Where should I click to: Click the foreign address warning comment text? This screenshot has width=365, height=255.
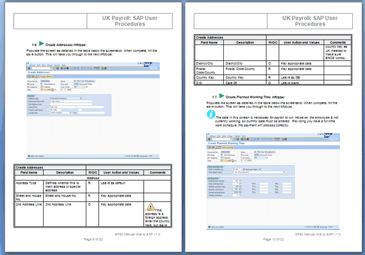click(x=158, y=217)
